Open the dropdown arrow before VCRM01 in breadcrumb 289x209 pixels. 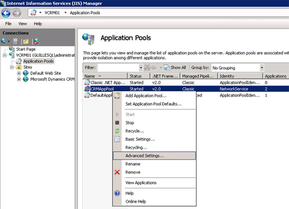pyautogui.click(x=40, y=13)
